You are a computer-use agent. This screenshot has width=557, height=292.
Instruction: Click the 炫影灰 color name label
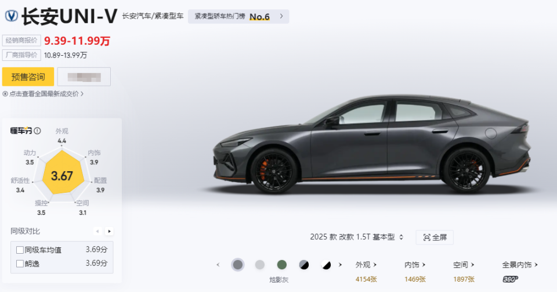(x=279, y=280)
